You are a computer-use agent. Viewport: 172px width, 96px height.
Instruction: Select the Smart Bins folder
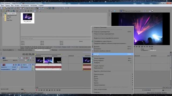[x=9, y=20]
